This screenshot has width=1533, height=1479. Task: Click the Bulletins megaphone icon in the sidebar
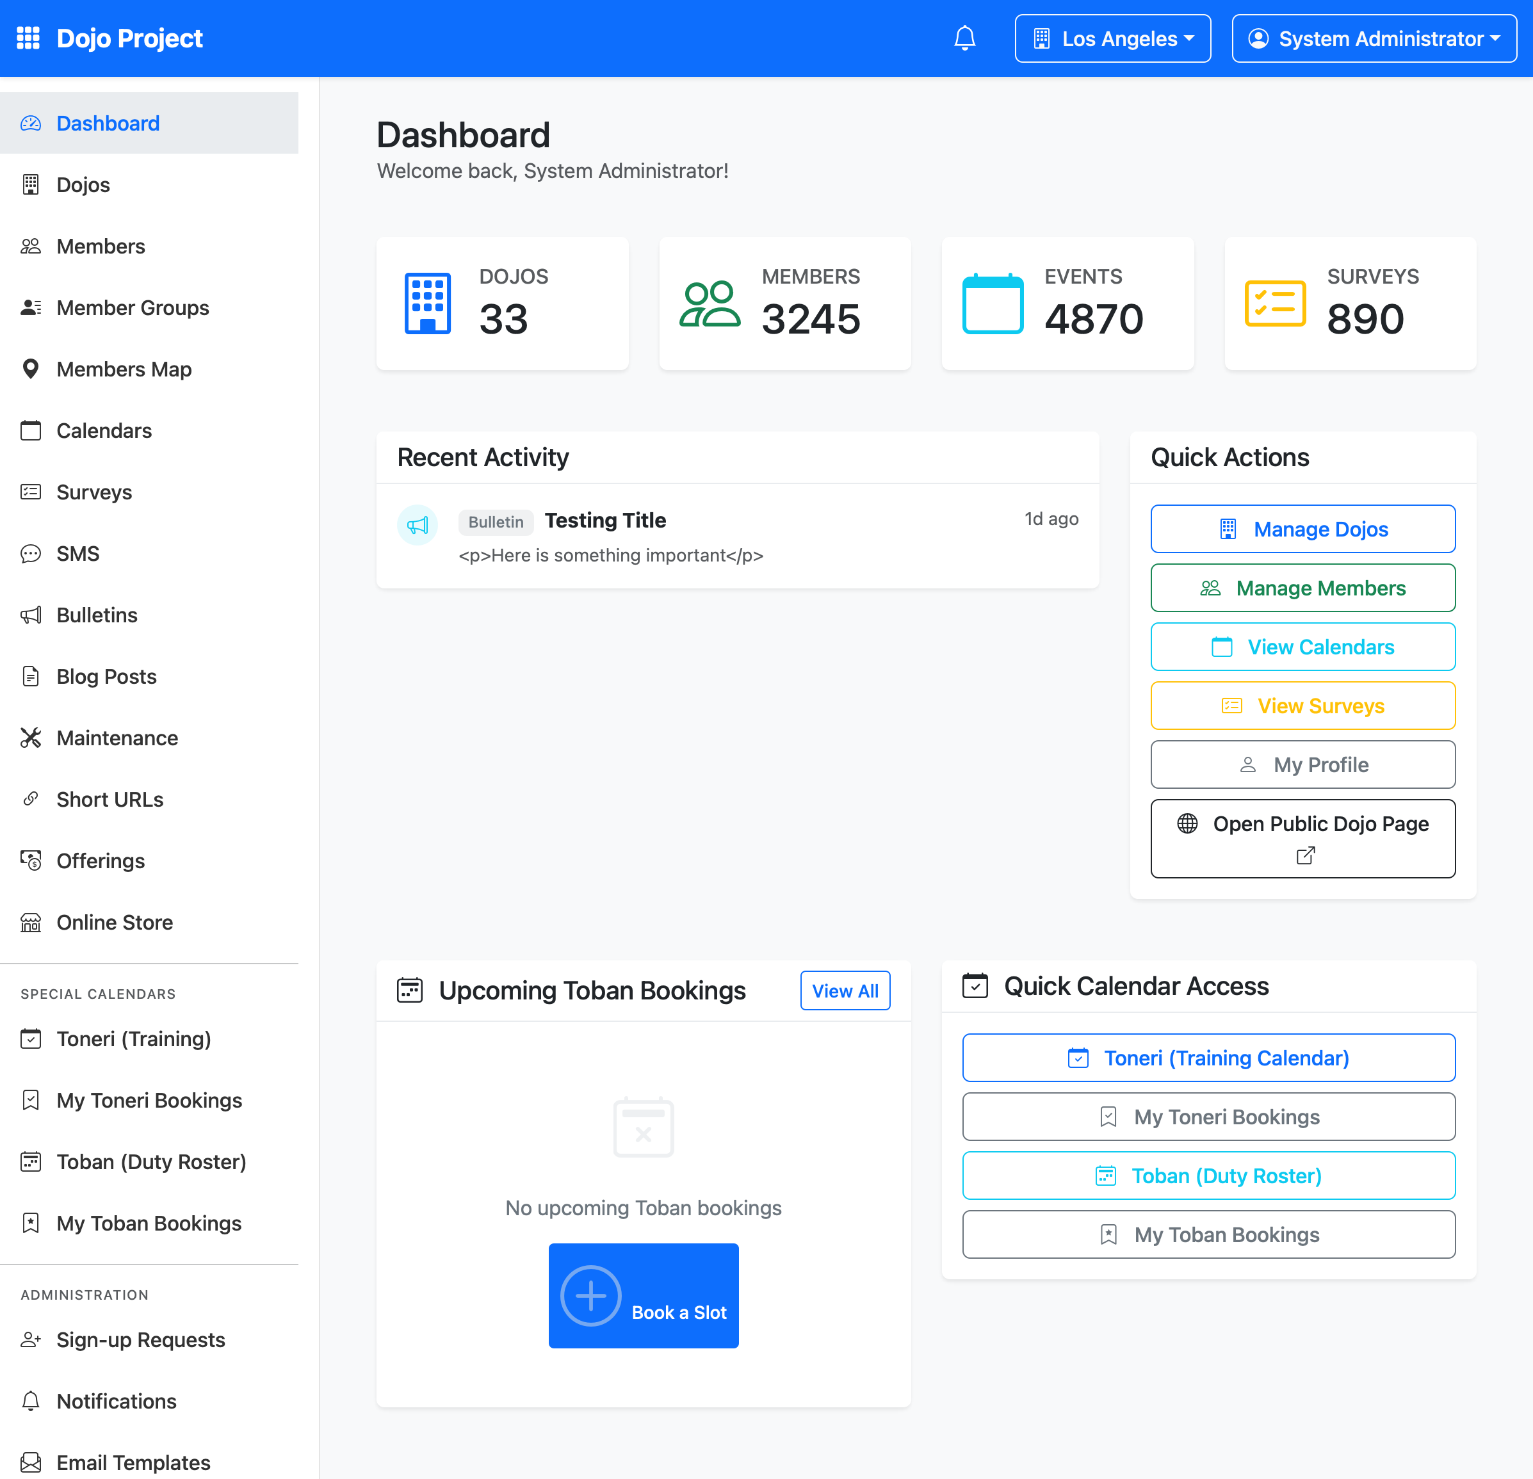[31, 615]
